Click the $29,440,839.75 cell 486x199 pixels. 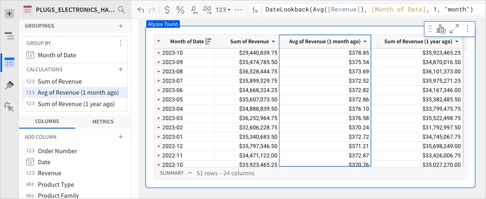point(247,53)
